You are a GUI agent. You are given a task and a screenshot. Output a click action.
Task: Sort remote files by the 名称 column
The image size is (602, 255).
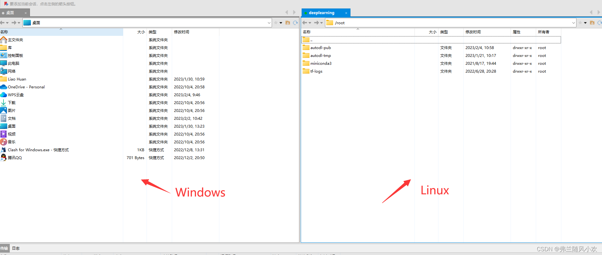click(x=358, y=32)
